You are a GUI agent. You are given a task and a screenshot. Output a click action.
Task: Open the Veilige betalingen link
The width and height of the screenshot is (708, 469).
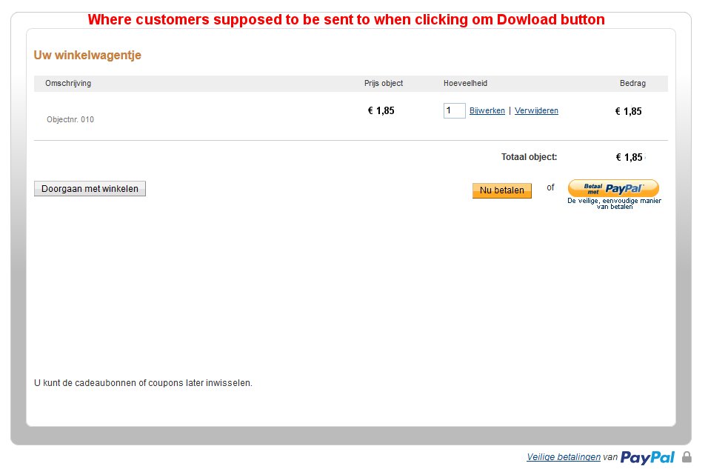pyautogui.click(x=564, y=457)
